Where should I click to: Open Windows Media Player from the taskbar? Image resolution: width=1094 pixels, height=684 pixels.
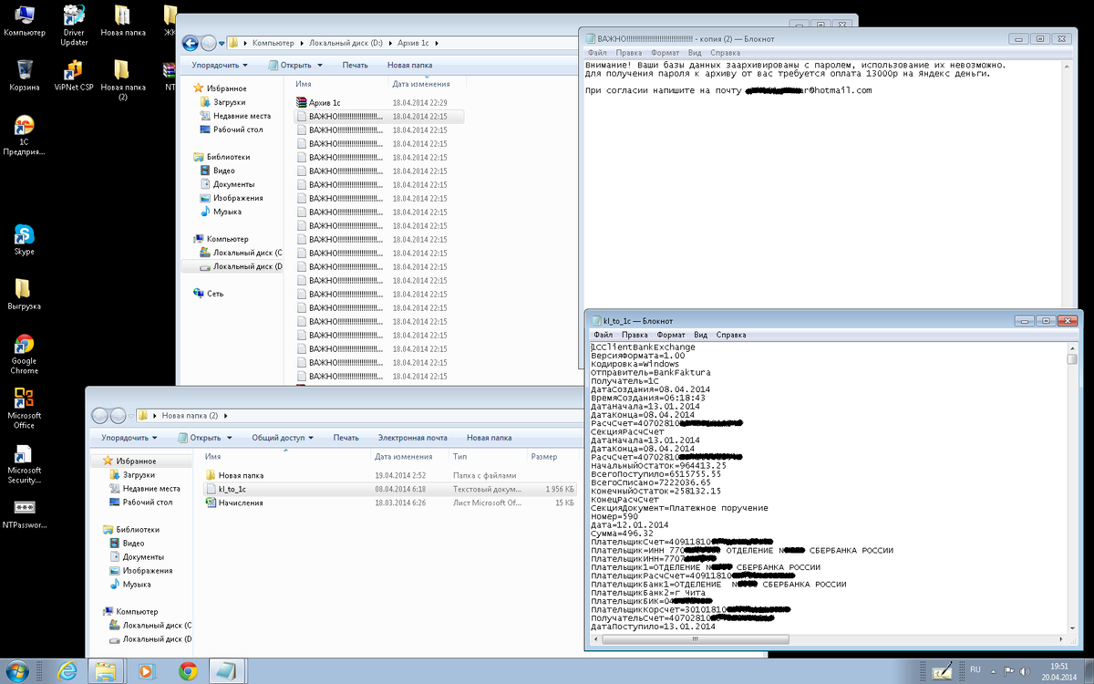click(146, 670)
